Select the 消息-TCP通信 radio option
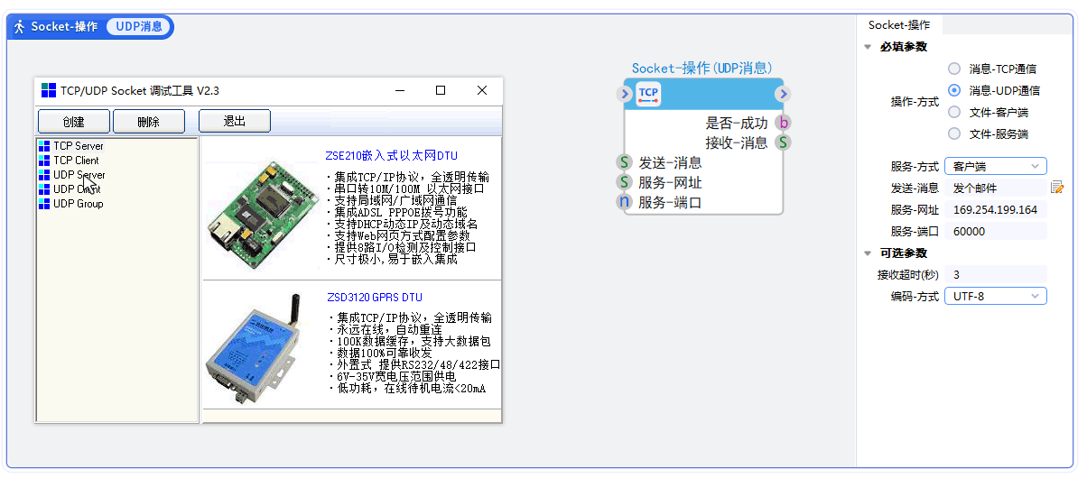The height and width of the screenshot is (478, 1087). click(954, 69)
